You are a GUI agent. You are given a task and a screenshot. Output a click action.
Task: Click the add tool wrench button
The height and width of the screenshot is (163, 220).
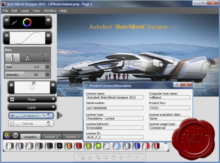click(x=15, y=136)
